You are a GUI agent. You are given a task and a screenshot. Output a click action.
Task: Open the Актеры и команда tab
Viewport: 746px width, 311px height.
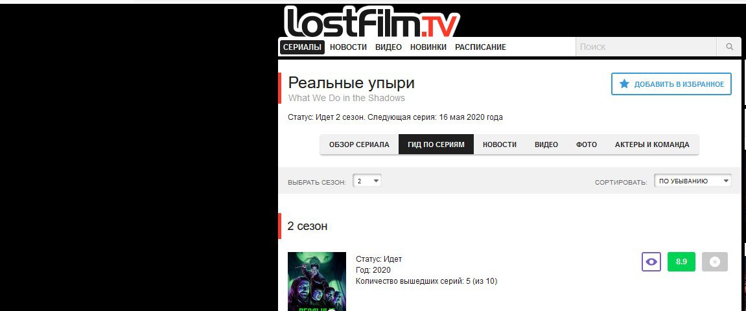coord(652,144)
